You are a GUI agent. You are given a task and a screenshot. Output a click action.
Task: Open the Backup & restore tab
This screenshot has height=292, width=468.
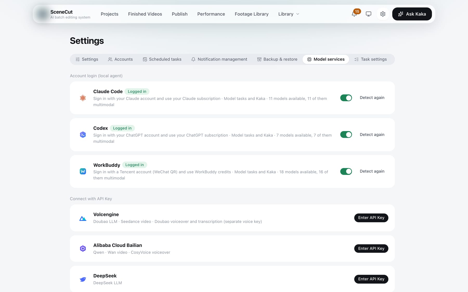277,59
